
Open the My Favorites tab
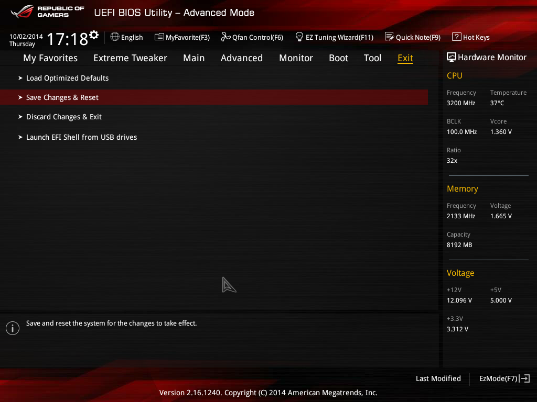click(x=50, y=58)
